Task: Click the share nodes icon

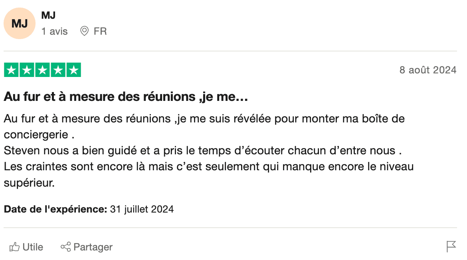Action: click(65, 247)
